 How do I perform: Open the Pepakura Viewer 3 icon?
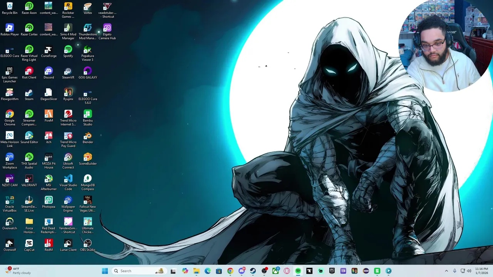88,53
